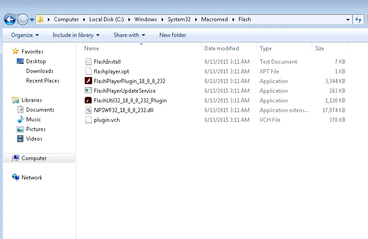368x239 pixels.
Task: Go back with the blue Back arrow
Action: 10,19
